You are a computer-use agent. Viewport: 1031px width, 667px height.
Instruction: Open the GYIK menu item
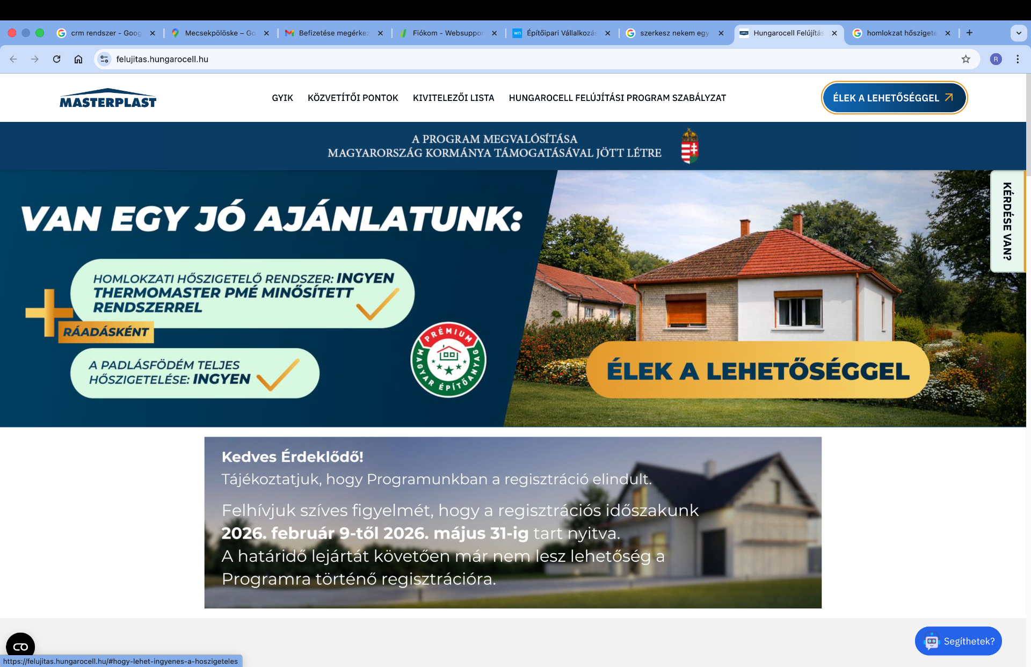(282, 98)
